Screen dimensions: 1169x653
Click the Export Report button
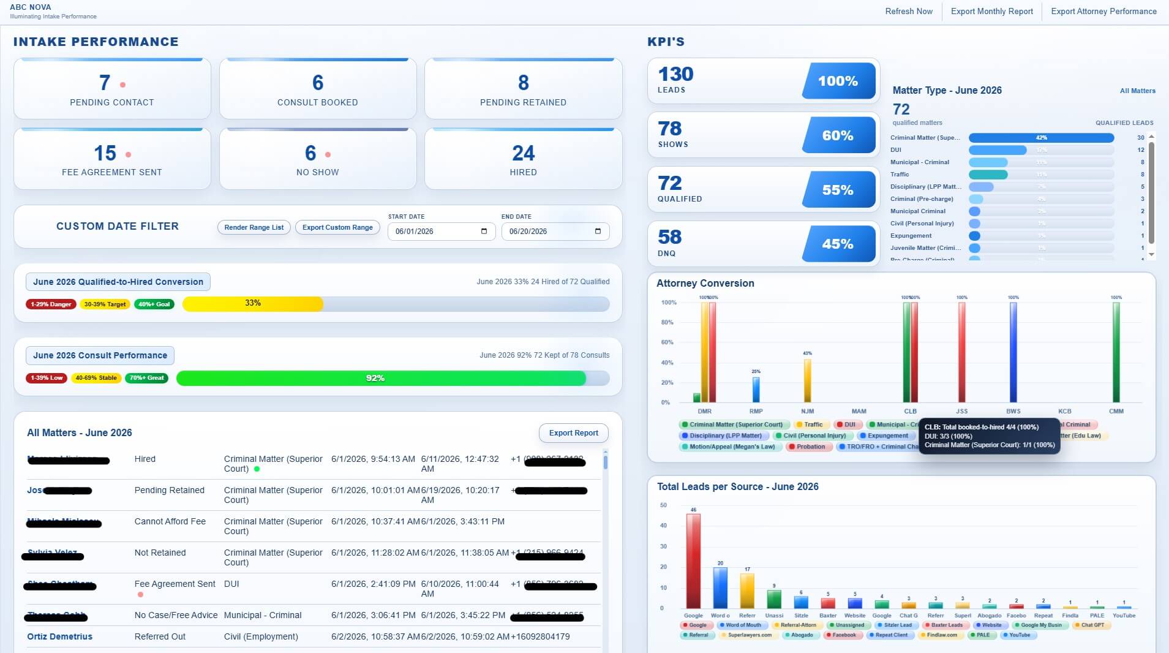point(573,433)
